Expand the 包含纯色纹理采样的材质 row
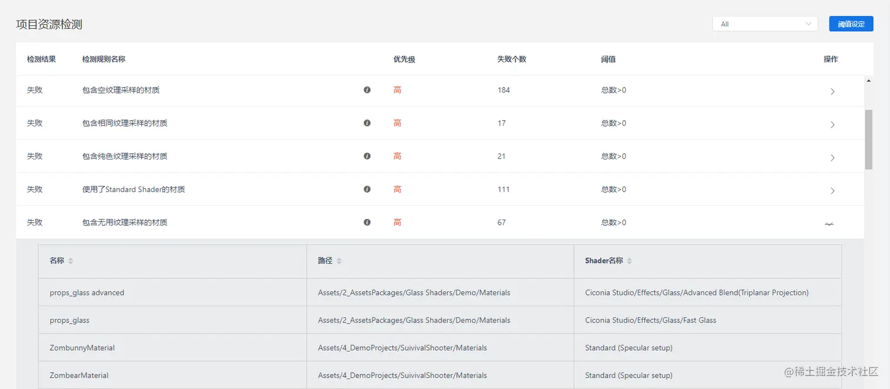 point(832,157)
